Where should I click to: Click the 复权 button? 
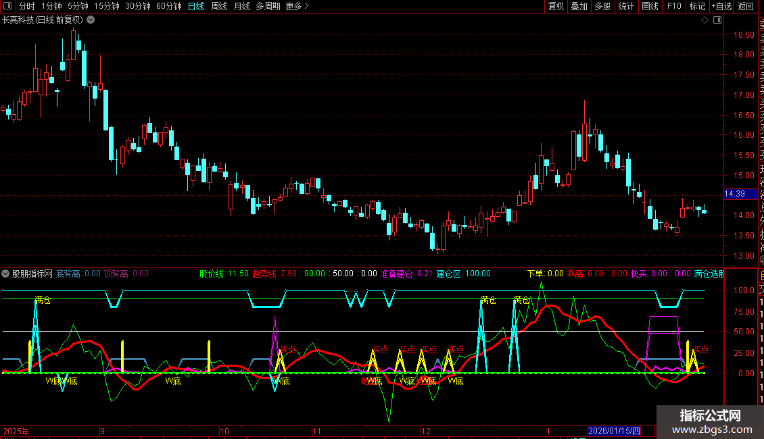(x=556, y=6)
